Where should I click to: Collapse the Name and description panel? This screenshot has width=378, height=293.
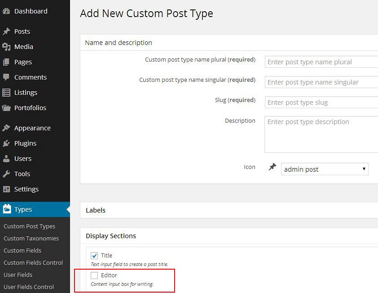pyautogui.click(x=229, y=43)
